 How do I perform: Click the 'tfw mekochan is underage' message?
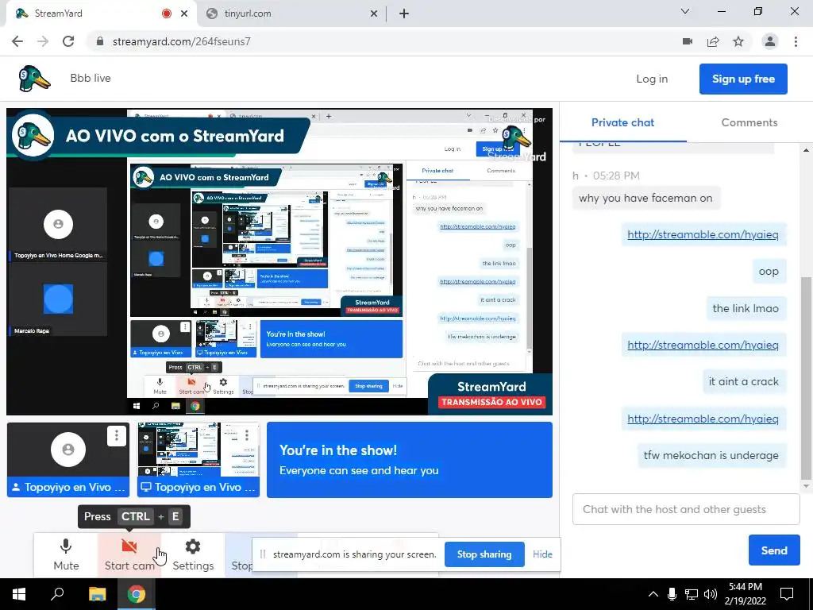click(x=711, y=455)
